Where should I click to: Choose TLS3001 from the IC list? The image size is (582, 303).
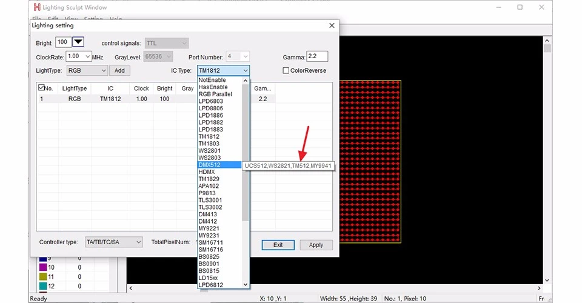pyautogui.click(x=219, y=200)
